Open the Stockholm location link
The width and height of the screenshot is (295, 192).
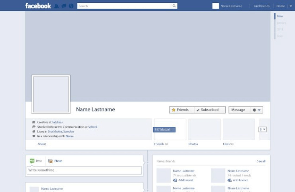pyautogui.click(x=55, y=131)
